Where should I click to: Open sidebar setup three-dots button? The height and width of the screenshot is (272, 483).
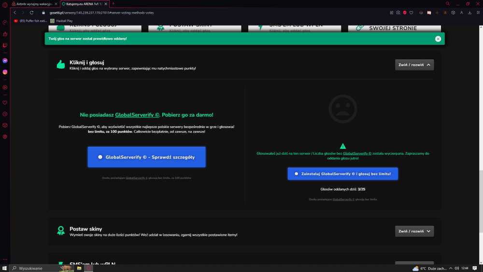pos(5,259)
